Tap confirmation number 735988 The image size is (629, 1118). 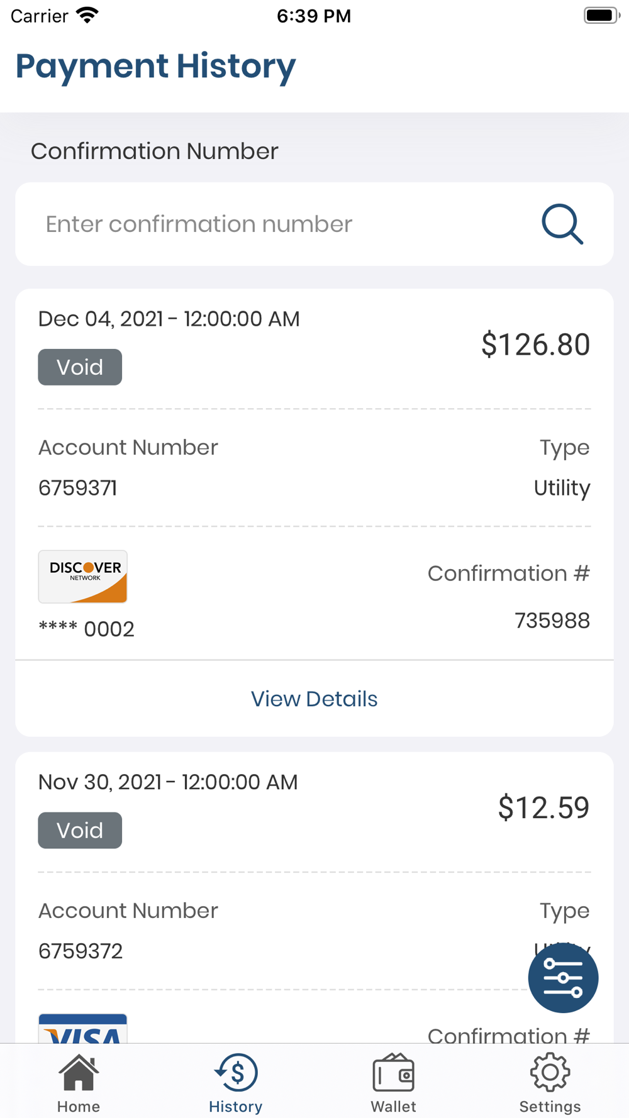[x=552, y=621]
